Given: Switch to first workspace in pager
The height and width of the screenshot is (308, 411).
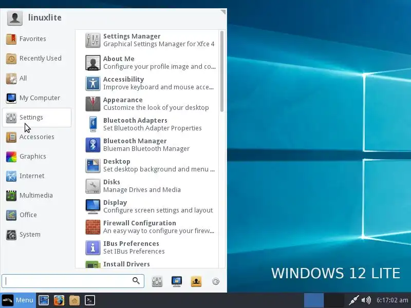Looking at the screenshot, I should (314, 300).
